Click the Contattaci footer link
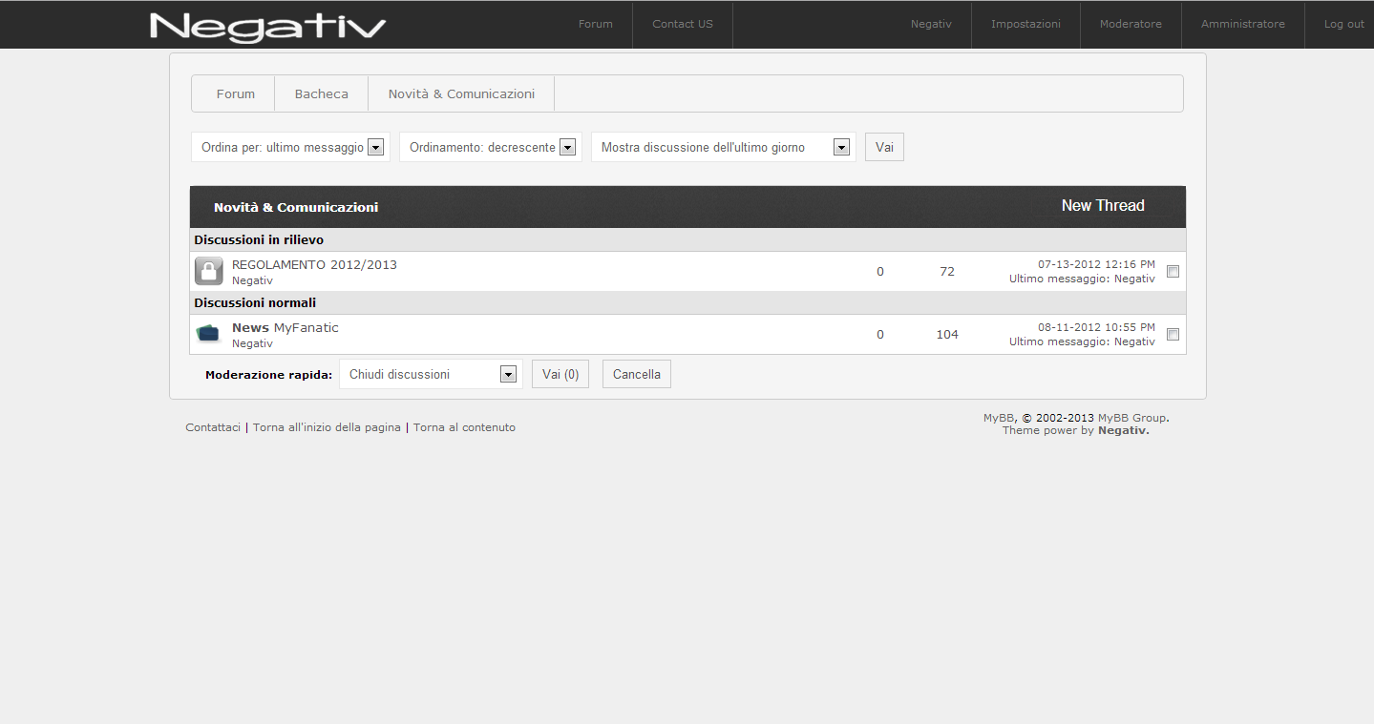Viewport: 1374px width, 724px height. pos(213,427)
